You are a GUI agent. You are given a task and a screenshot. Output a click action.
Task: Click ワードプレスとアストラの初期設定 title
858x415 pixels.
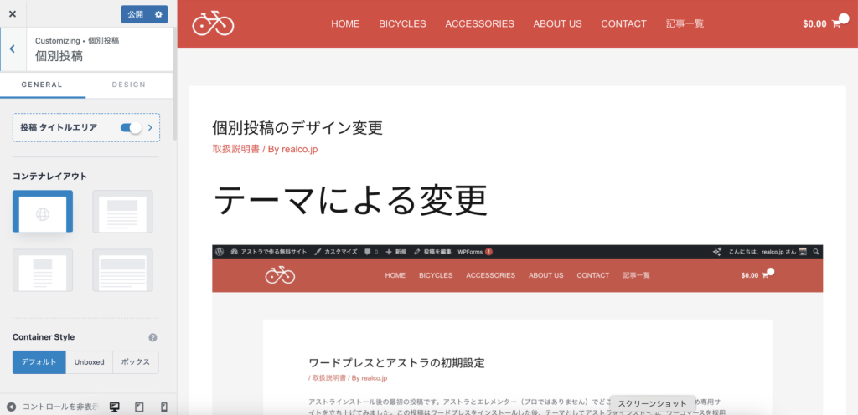(396, 363)
